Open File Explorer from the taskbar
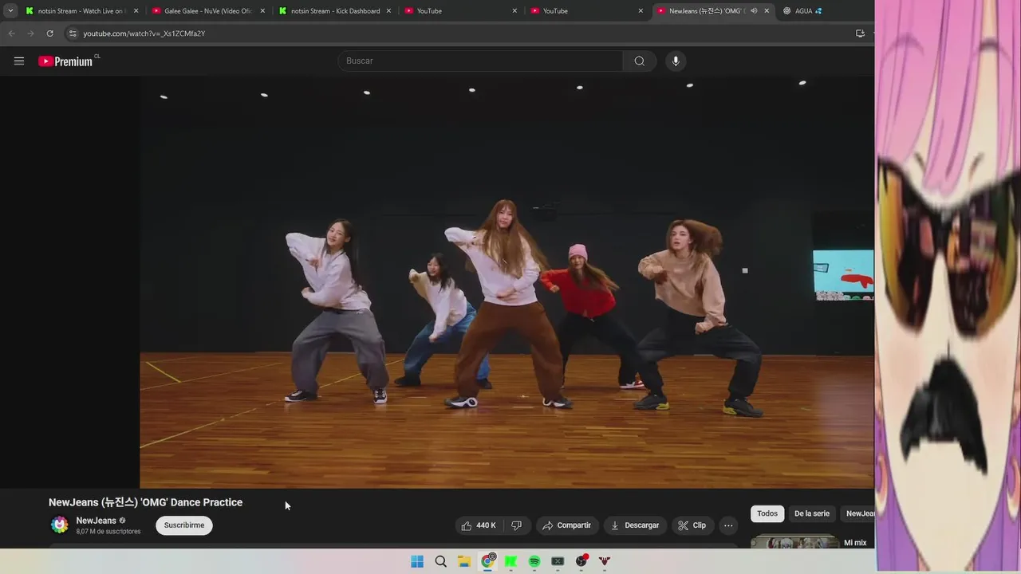Image resolution: width=1021 pixels, height=574 pixels. click(464, 561)
